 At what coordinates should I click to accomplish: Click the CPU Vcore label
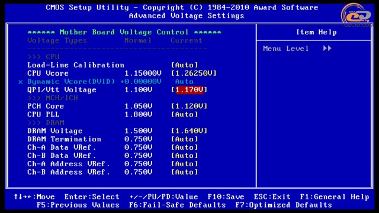[x=48, y=73]
